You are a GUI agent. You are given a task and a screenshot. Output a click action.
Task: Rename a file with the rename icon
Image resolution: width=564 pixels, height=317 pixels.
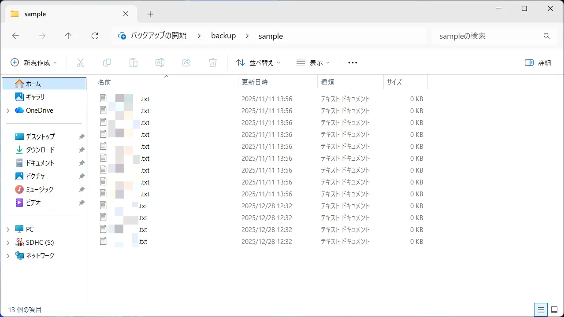click(160, 62)
